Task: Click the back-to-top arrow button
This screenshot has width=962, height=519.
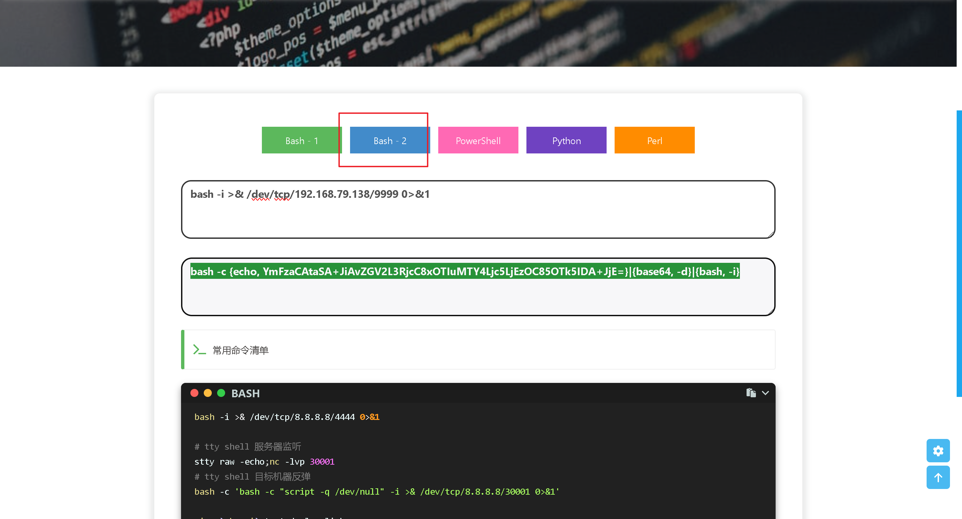Action: [x=938, y=477]
